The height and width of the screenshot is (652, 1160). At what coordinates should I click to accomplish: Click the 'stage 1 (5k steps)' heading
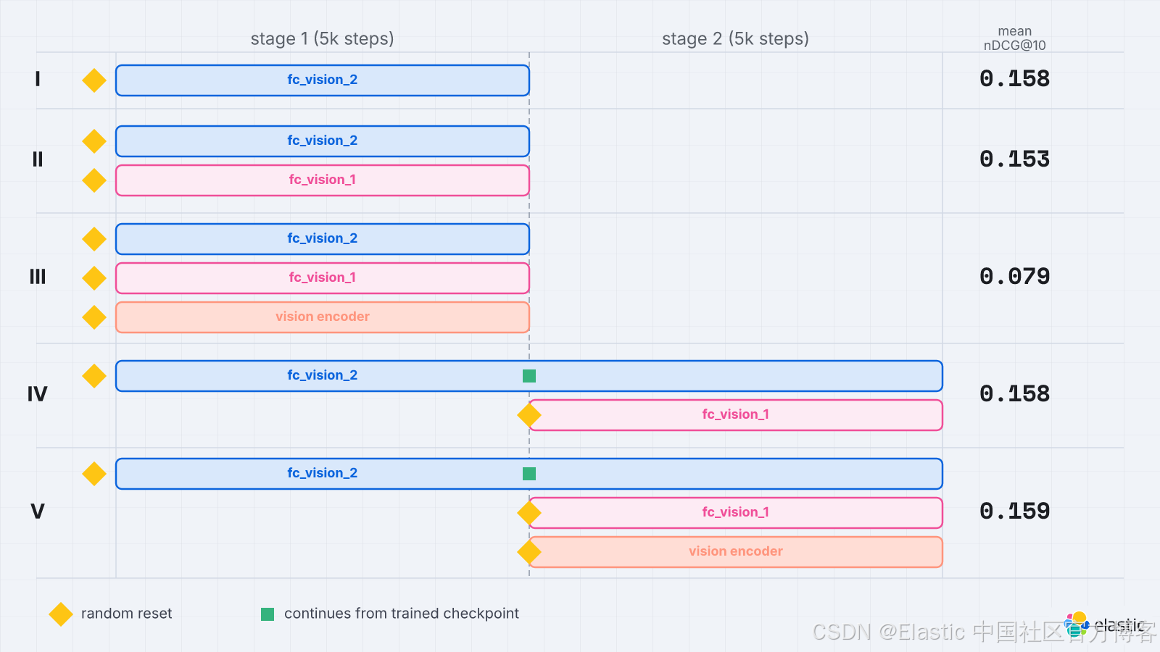323,38
